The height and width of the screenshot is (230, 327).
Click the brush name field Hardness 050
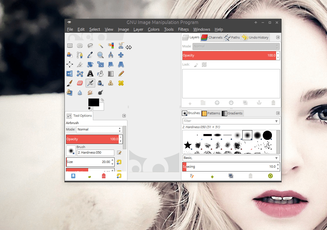96,152
